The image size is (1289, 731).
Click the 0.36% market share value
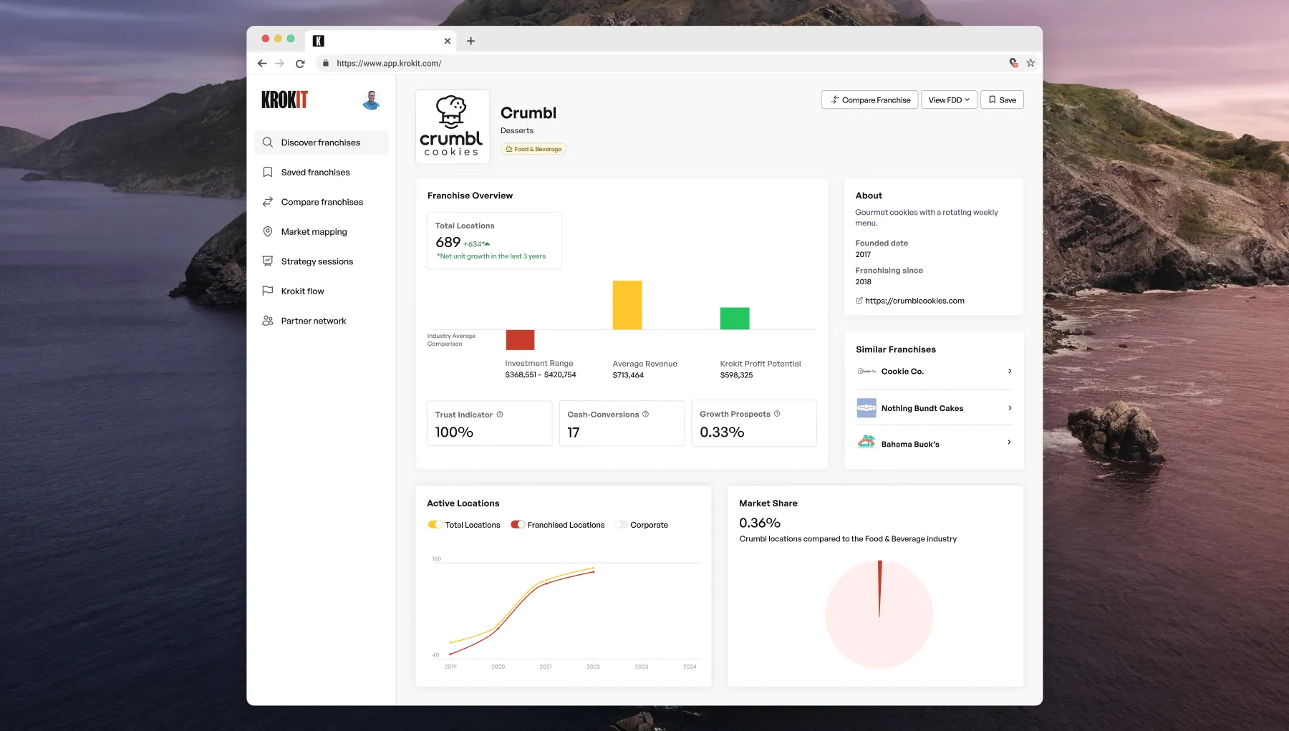coord(760,523)
